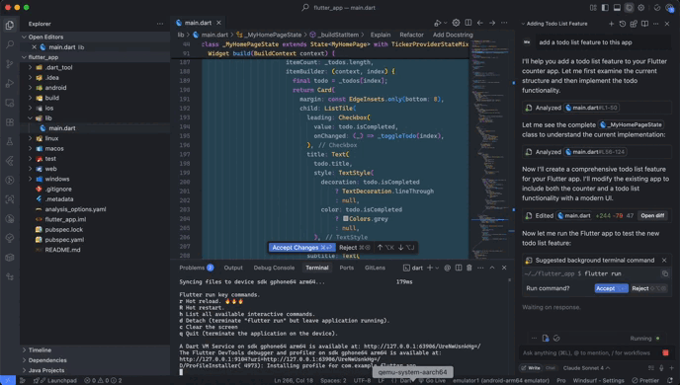Accept the flutter run command
680x385 pixels.
click(611, 288)
